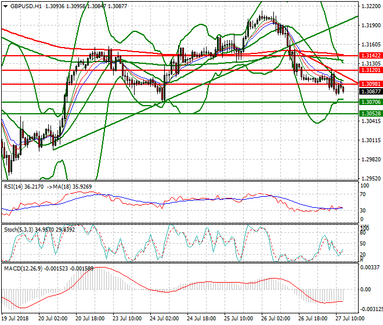Click the 19 Jul 2018 date label
The height and width of the screenshot is (325, 383).
coord(15,319)
